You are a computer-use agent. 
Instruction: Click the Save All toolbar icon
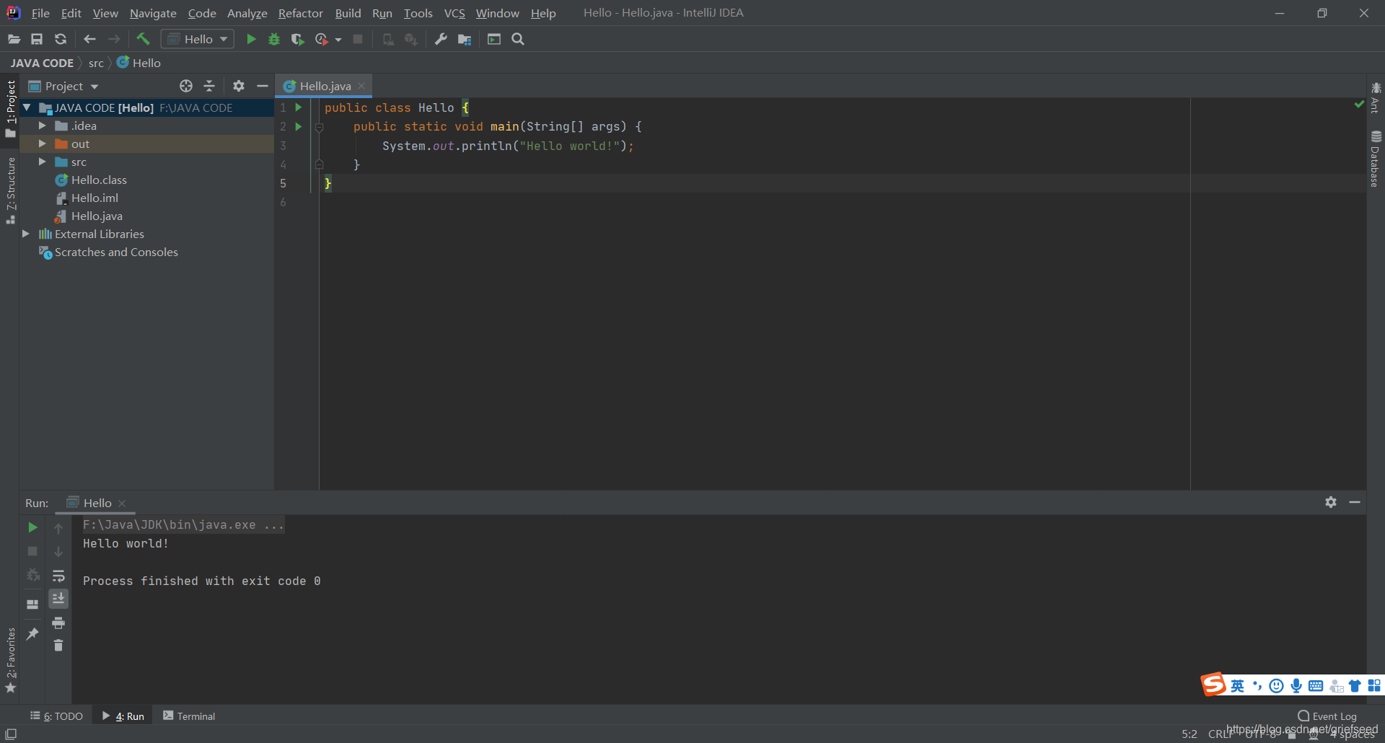pyautogui.click(x=37, y=39)
